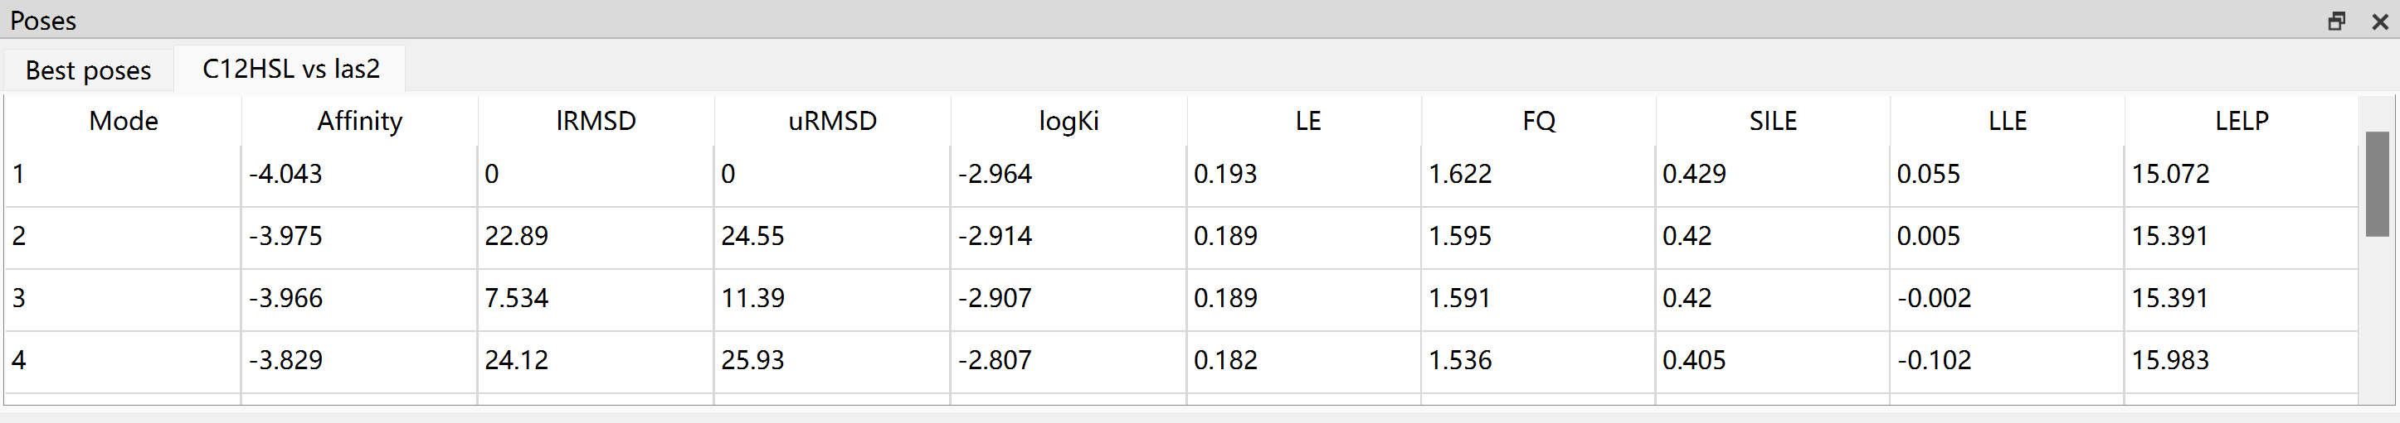Close the Poses panel
Viewport: 2400px width, 423px height.
[2379, 21]
